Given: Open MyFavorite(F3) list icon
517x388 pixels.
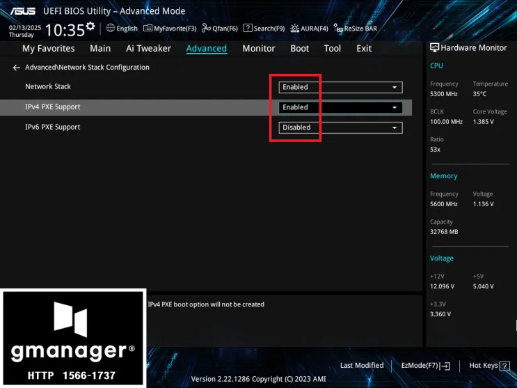Looking at the screenshot, I should pos(148,29).
